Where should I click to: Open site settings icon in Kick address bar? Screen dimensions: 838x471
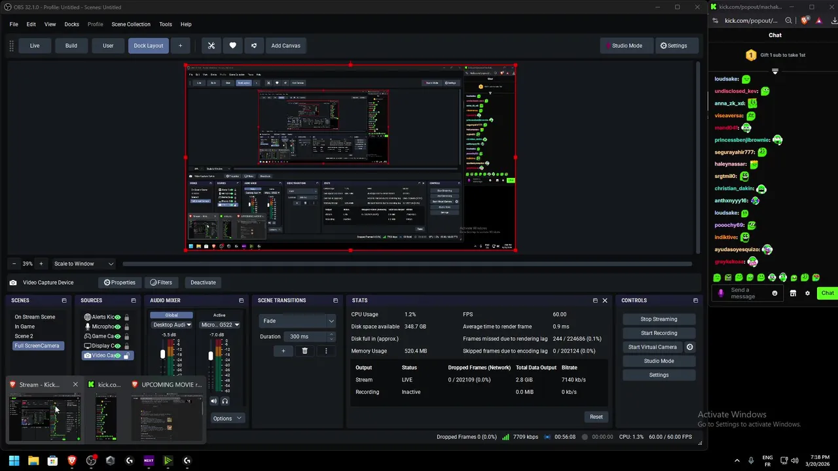coord(717,21)
